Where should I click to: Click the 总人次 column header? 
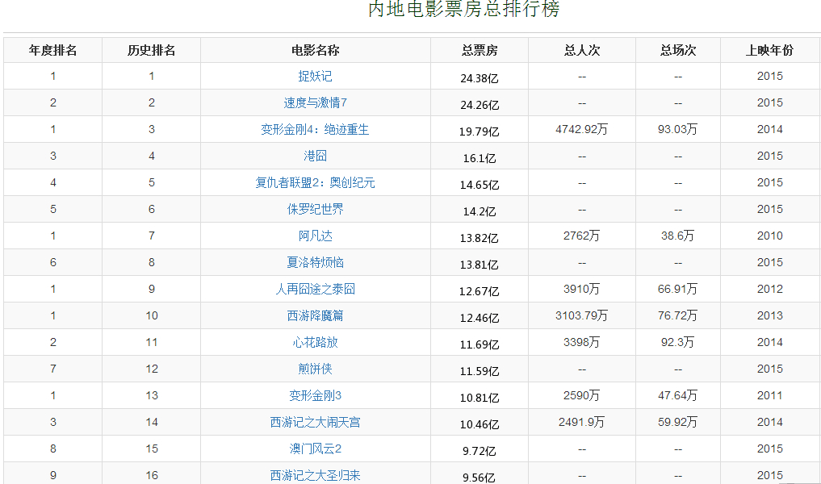582,51
